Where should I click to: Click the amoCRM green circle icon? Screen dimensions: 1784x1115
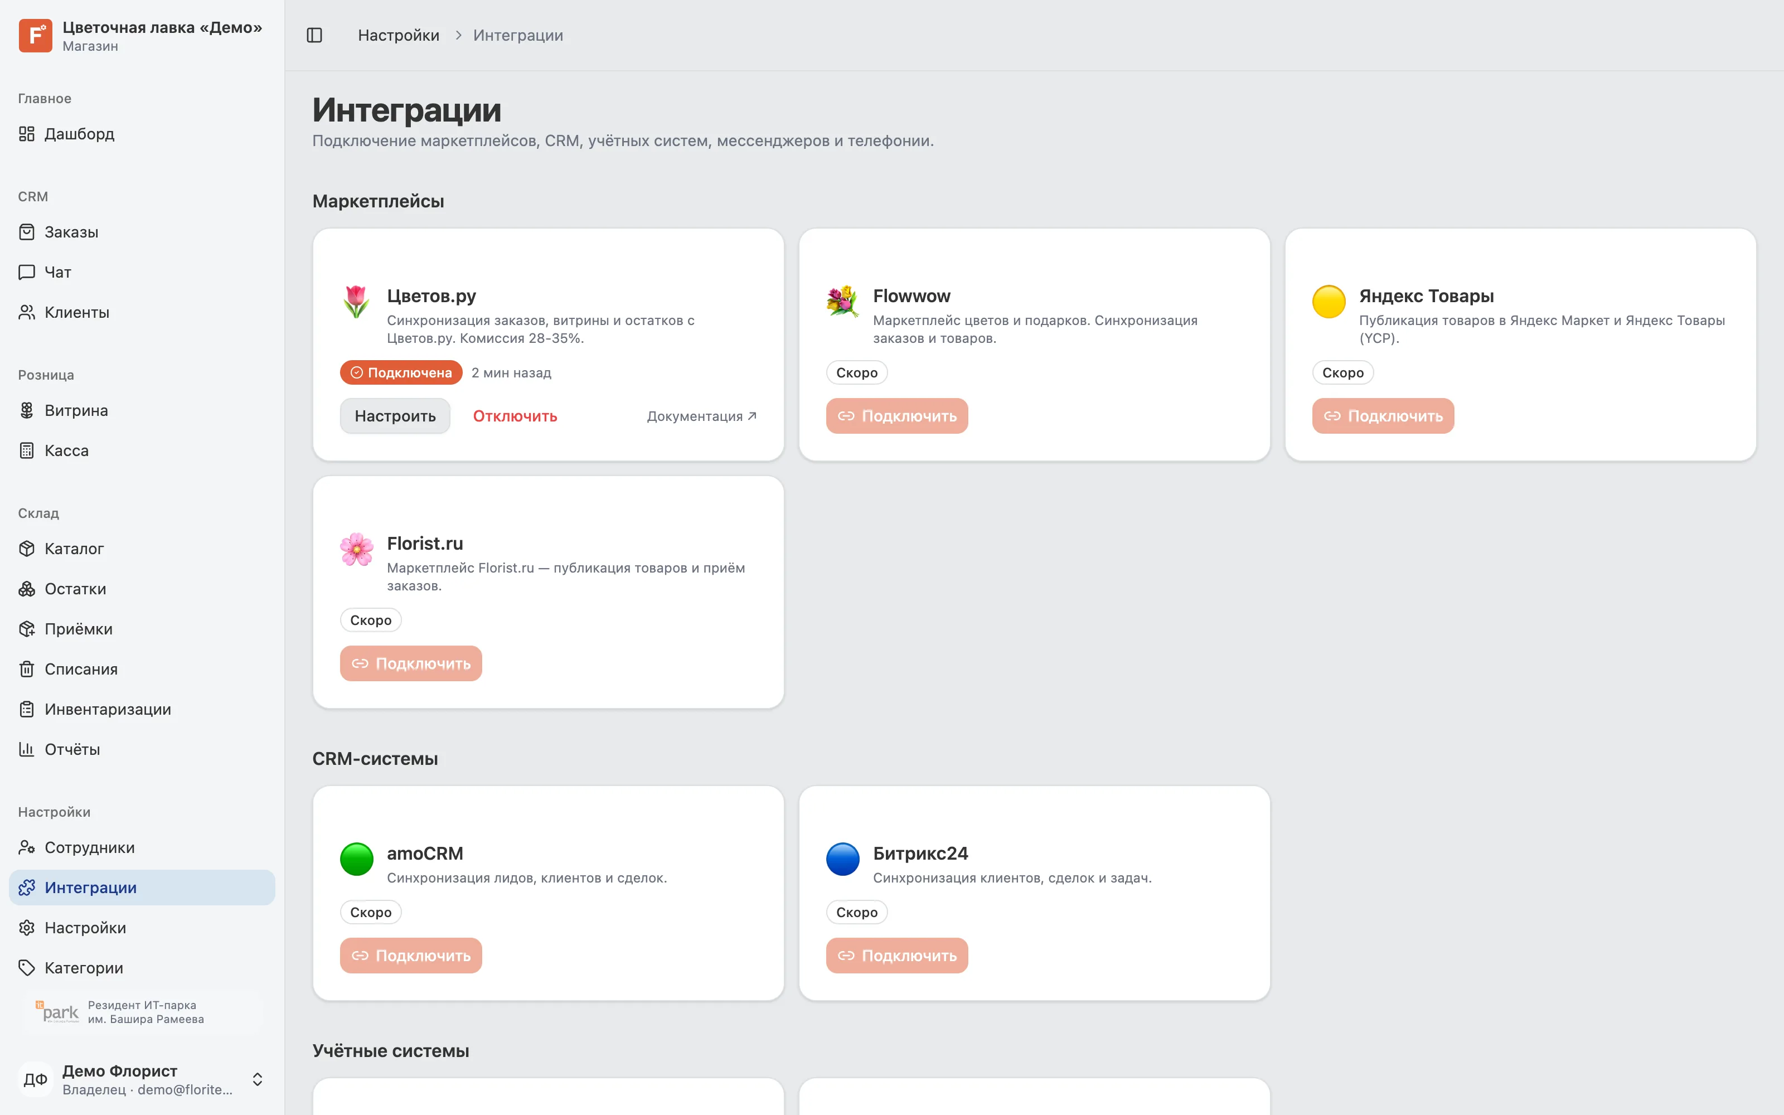tap(356, 859)
